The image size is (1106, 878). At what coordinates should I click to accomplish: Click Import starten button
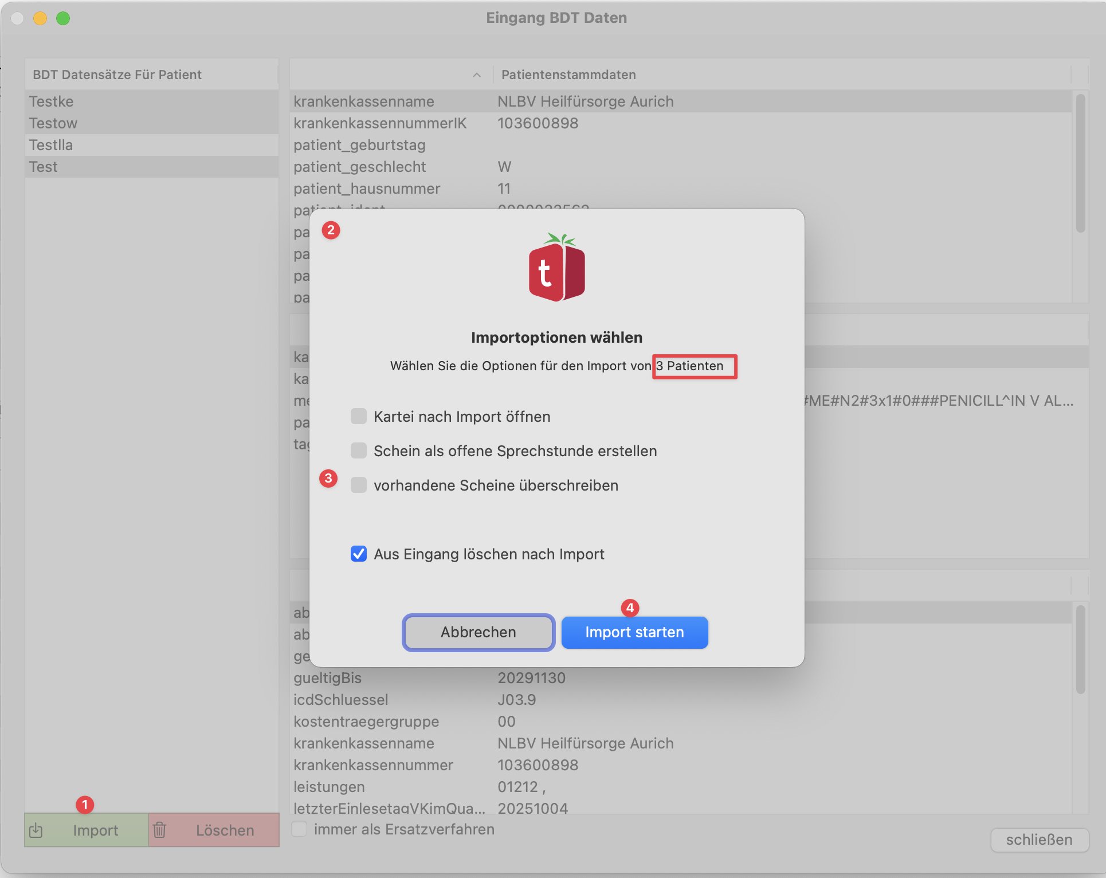point(634,632)
